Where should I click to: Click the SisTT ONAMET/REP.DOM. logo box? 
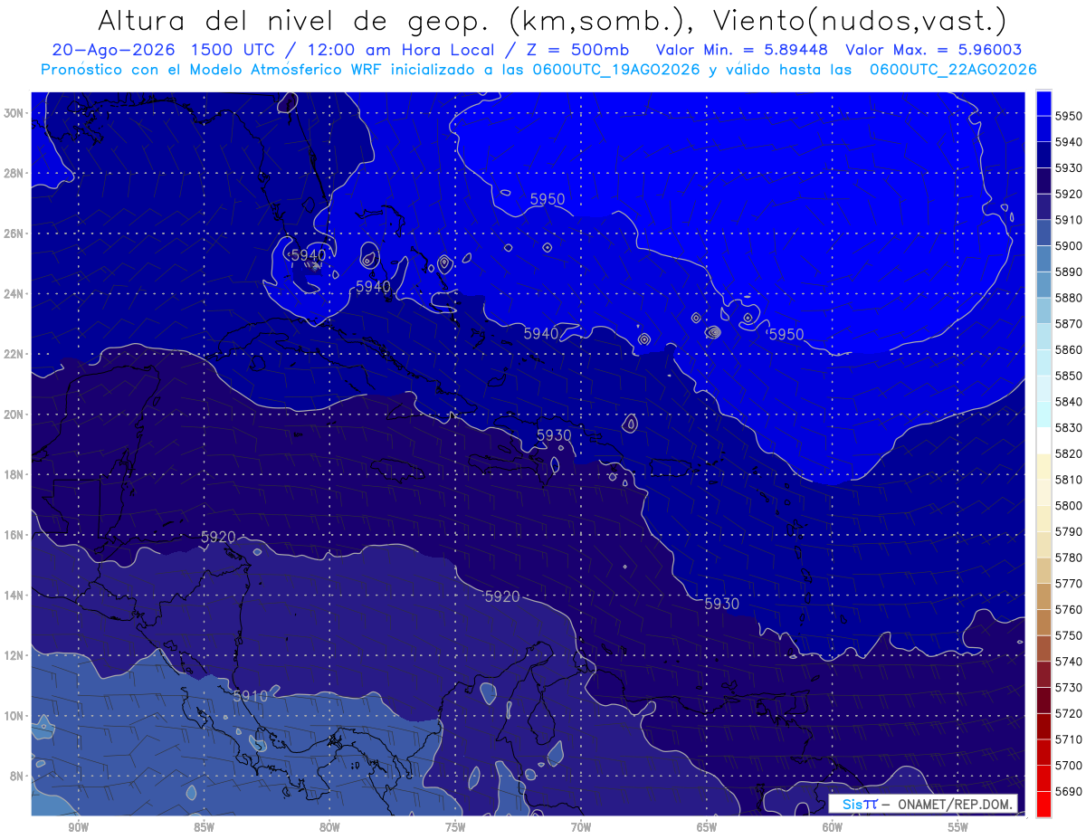pos(922,804)
